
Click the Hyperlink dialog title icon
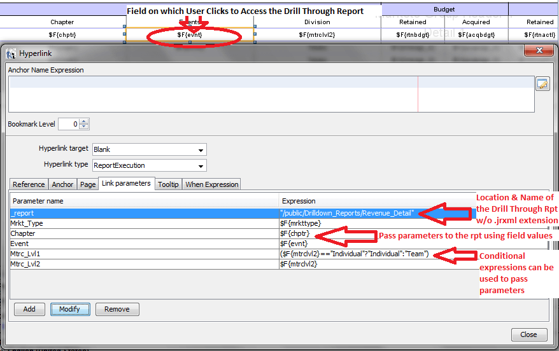(11, 54)
